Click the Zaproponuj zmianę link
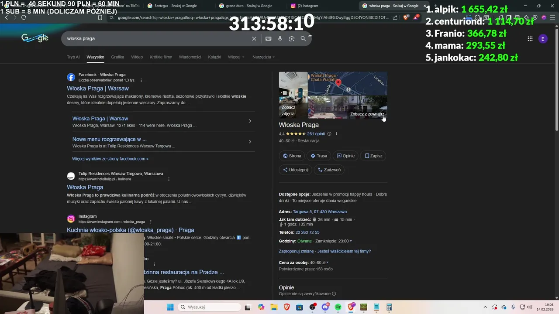Viewport: 559px width, 314px height. tap(296, 251)
